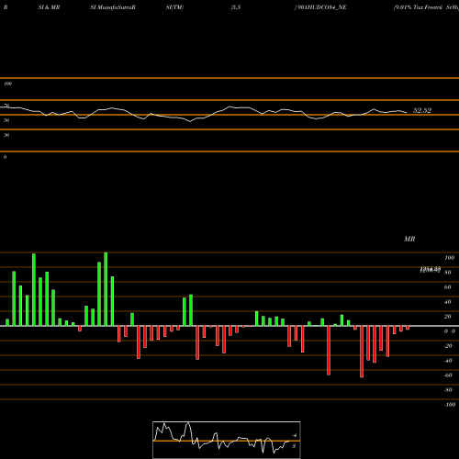Click the -20 label on MR axis

tap(448, 346)
